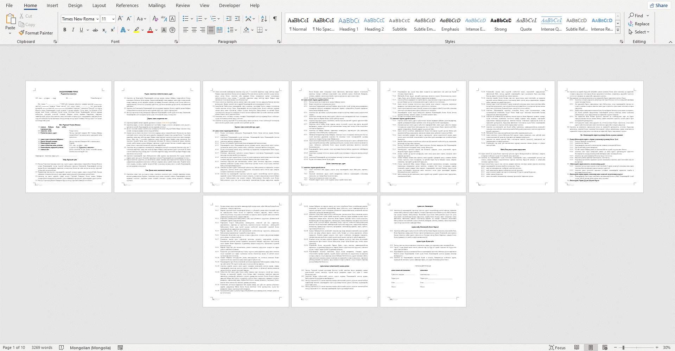This screenshot has width=675, height=351.
Task: Click the Cut command
Action: click(26, 16)
